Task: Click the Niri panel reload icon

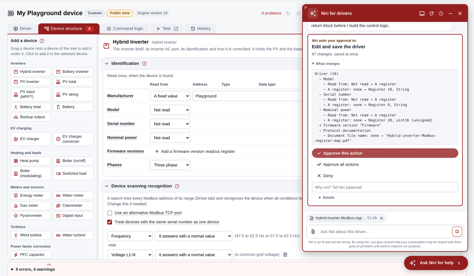Action: (x=431, y=13)
